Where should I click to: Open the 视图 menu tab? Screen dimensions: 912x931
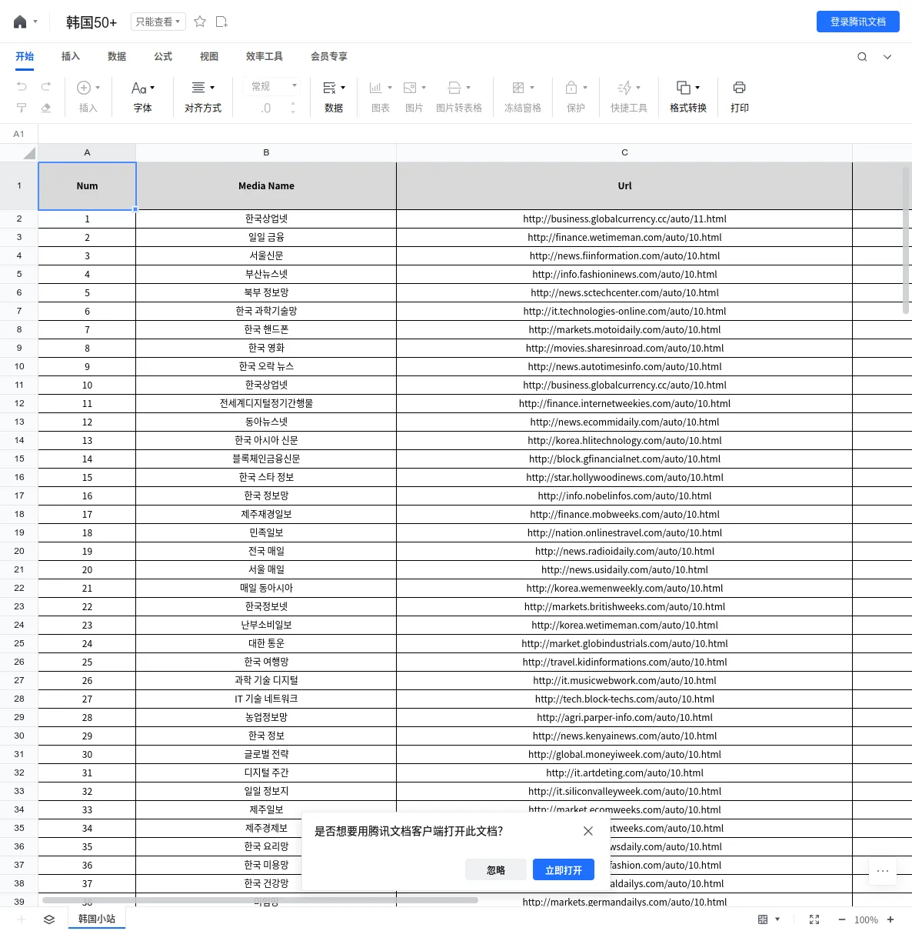pos(209,57)
